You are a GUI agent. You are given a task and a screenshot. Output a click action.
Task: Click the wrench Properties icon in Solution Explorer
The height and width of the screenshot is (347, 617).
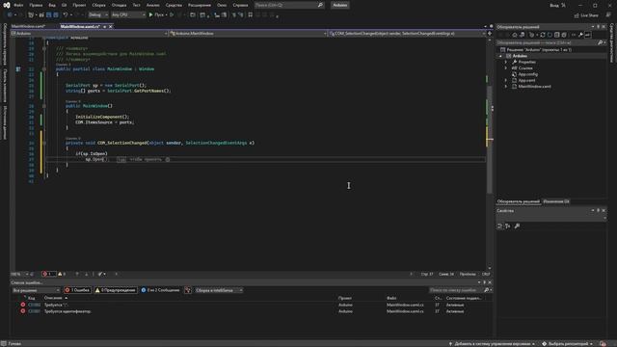pos(580,35)
